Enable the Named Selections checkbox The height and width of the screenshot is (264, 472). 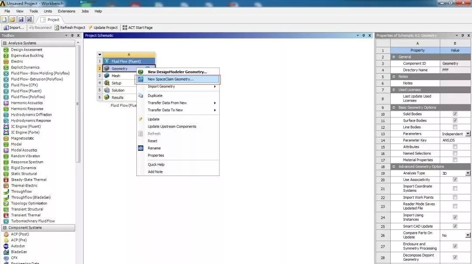pyautogui.click(x=455, y=153)
